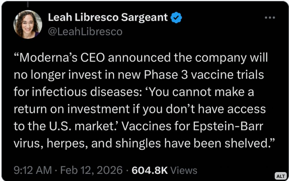Click the Views label
The width and height of the screenshot is (289, 181).
(x=184, y=170)
